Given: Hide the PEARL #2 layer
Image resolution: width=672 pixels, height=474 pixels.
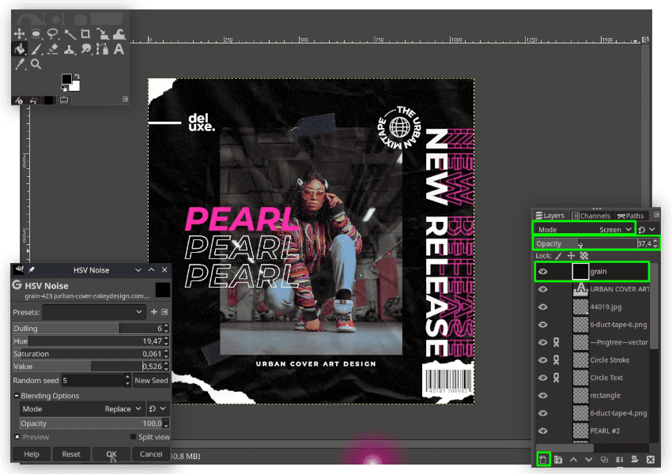Looking at the screenshot, I should pyautogui.click(x=543, y=431).
